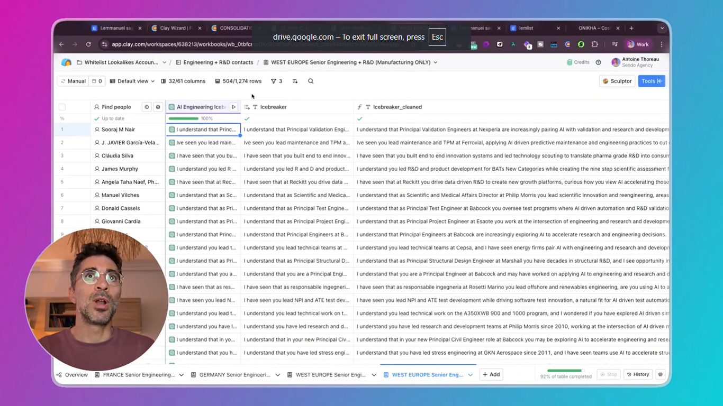
Task: Click the browser forward arrow
Action: pos(75,44)
